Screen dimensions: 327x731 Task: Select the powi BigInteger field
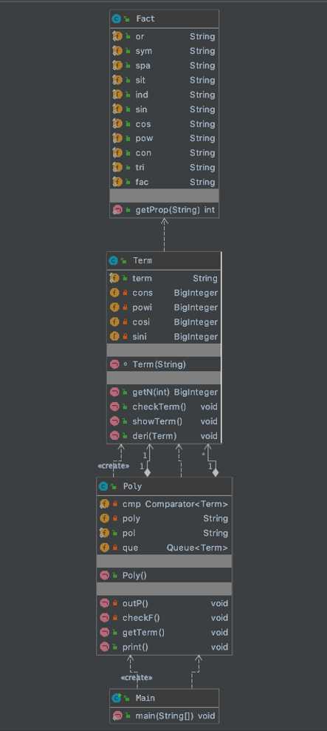click(164, 307)
